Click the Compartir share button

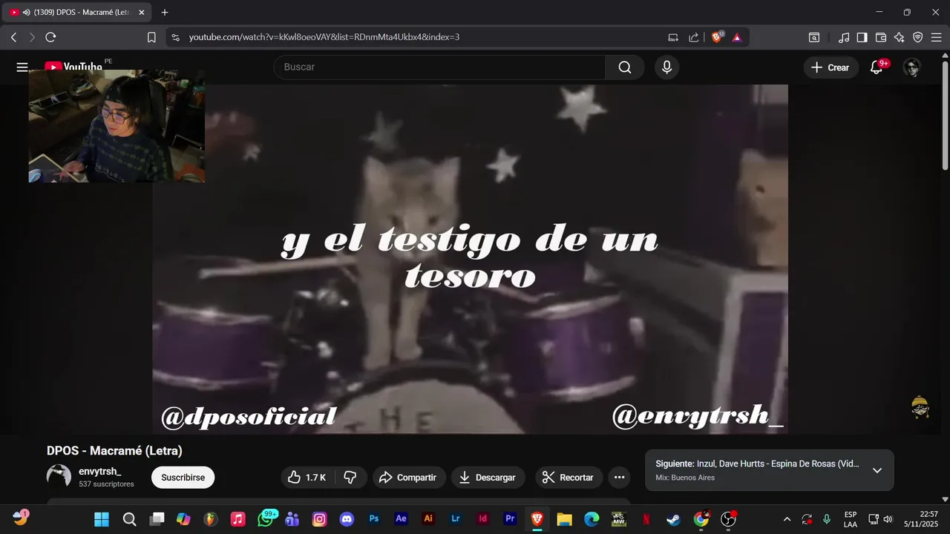[407, 478]
